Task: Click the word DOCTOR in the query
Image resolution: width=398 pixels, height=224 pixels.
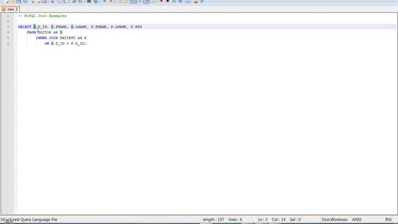Action: point(44,32)
